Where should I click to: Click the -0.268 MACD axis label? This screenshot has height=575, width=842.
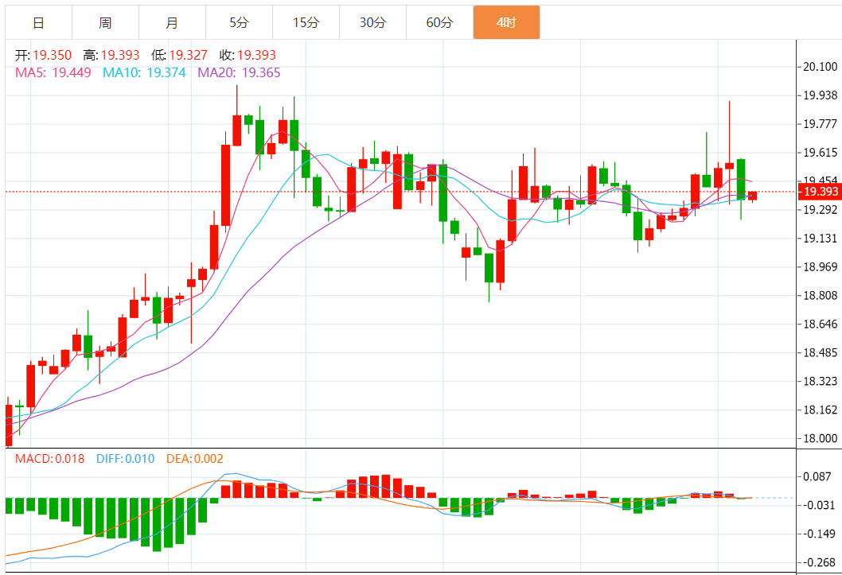[x=818, y=562]
